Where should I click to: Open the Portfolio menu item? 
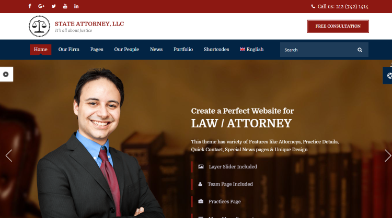click(x=183, y=50)
